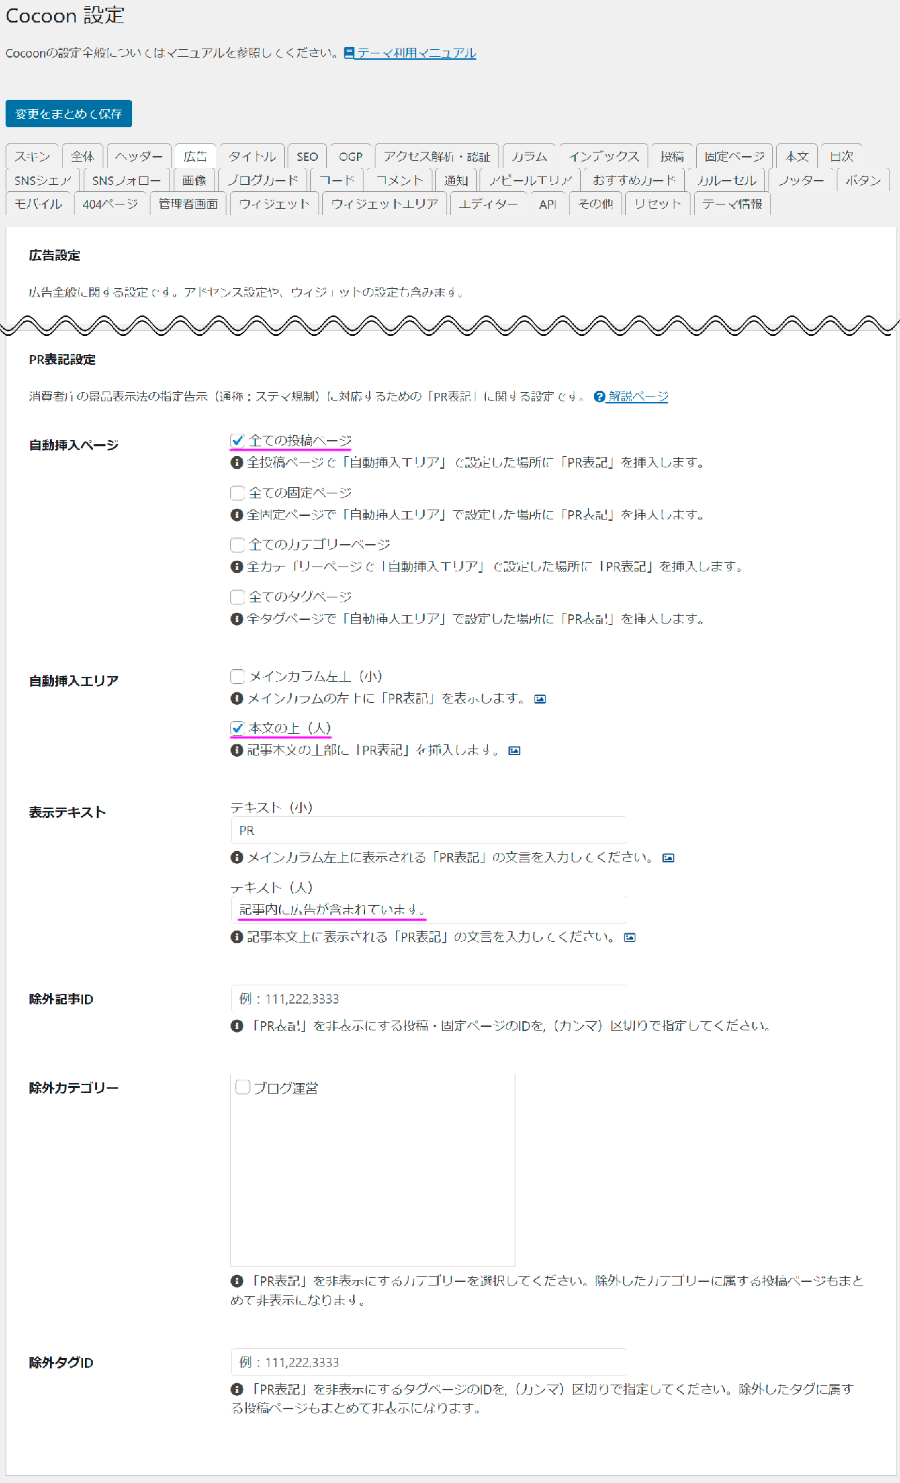Switch to the SNSフォロー tab
Screen dimensions: 900x1483
(x=127, y=180)
